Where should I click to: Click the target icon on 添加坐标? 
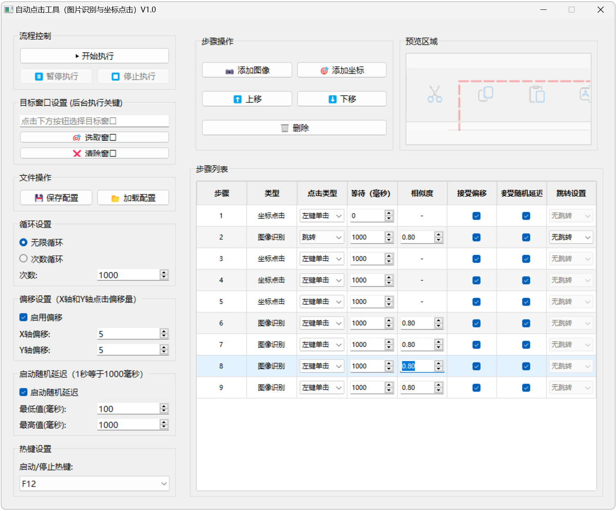click(324, 71)
